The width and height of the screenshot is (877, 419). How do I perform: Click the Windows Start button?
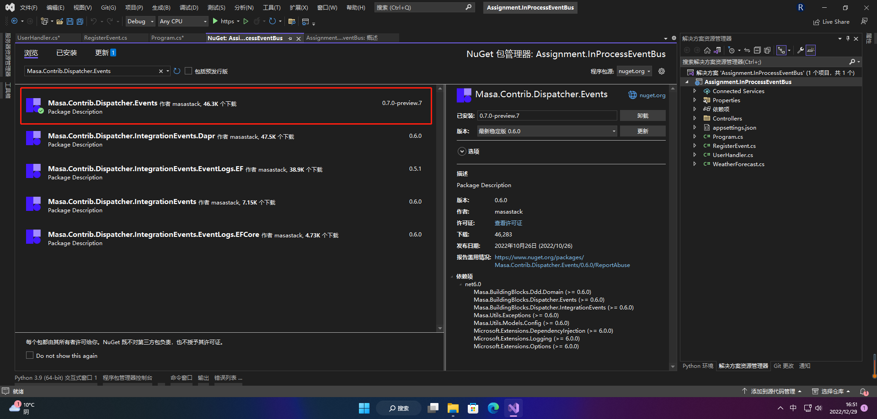pos(364,408)
